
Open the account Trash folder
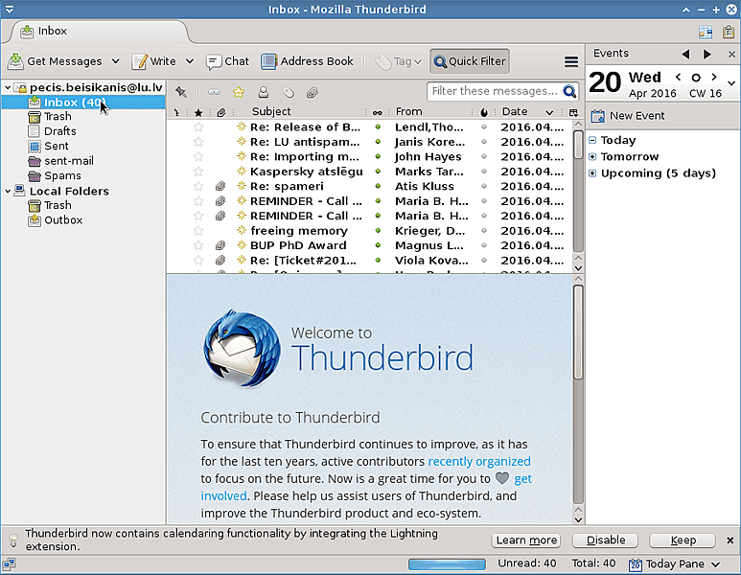pyautogui.click(x=58, y=117)
